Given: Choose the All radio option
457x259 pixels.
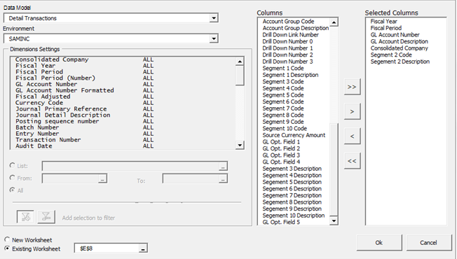Looking at the screenshot, I should click(12, 190).
